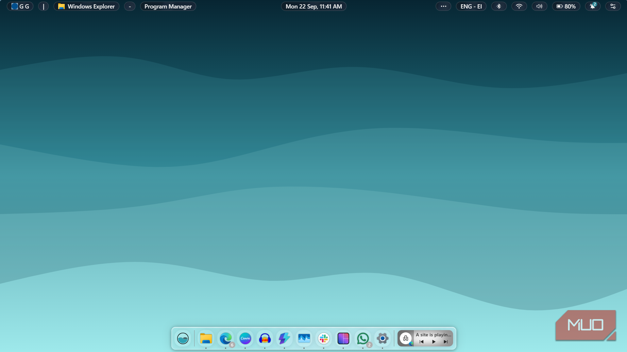This screenshot has height=352, width=627.
Task: Open the volume control in top bar
Action: [539, 6]
